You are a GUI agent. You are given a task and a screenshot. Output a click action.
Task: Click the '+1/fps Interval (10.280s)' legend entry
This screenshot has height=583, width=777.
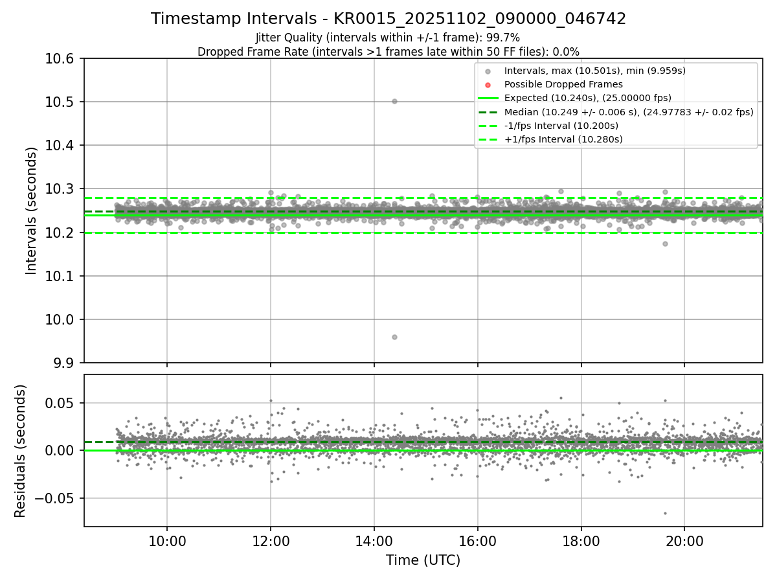click(563, 139)
